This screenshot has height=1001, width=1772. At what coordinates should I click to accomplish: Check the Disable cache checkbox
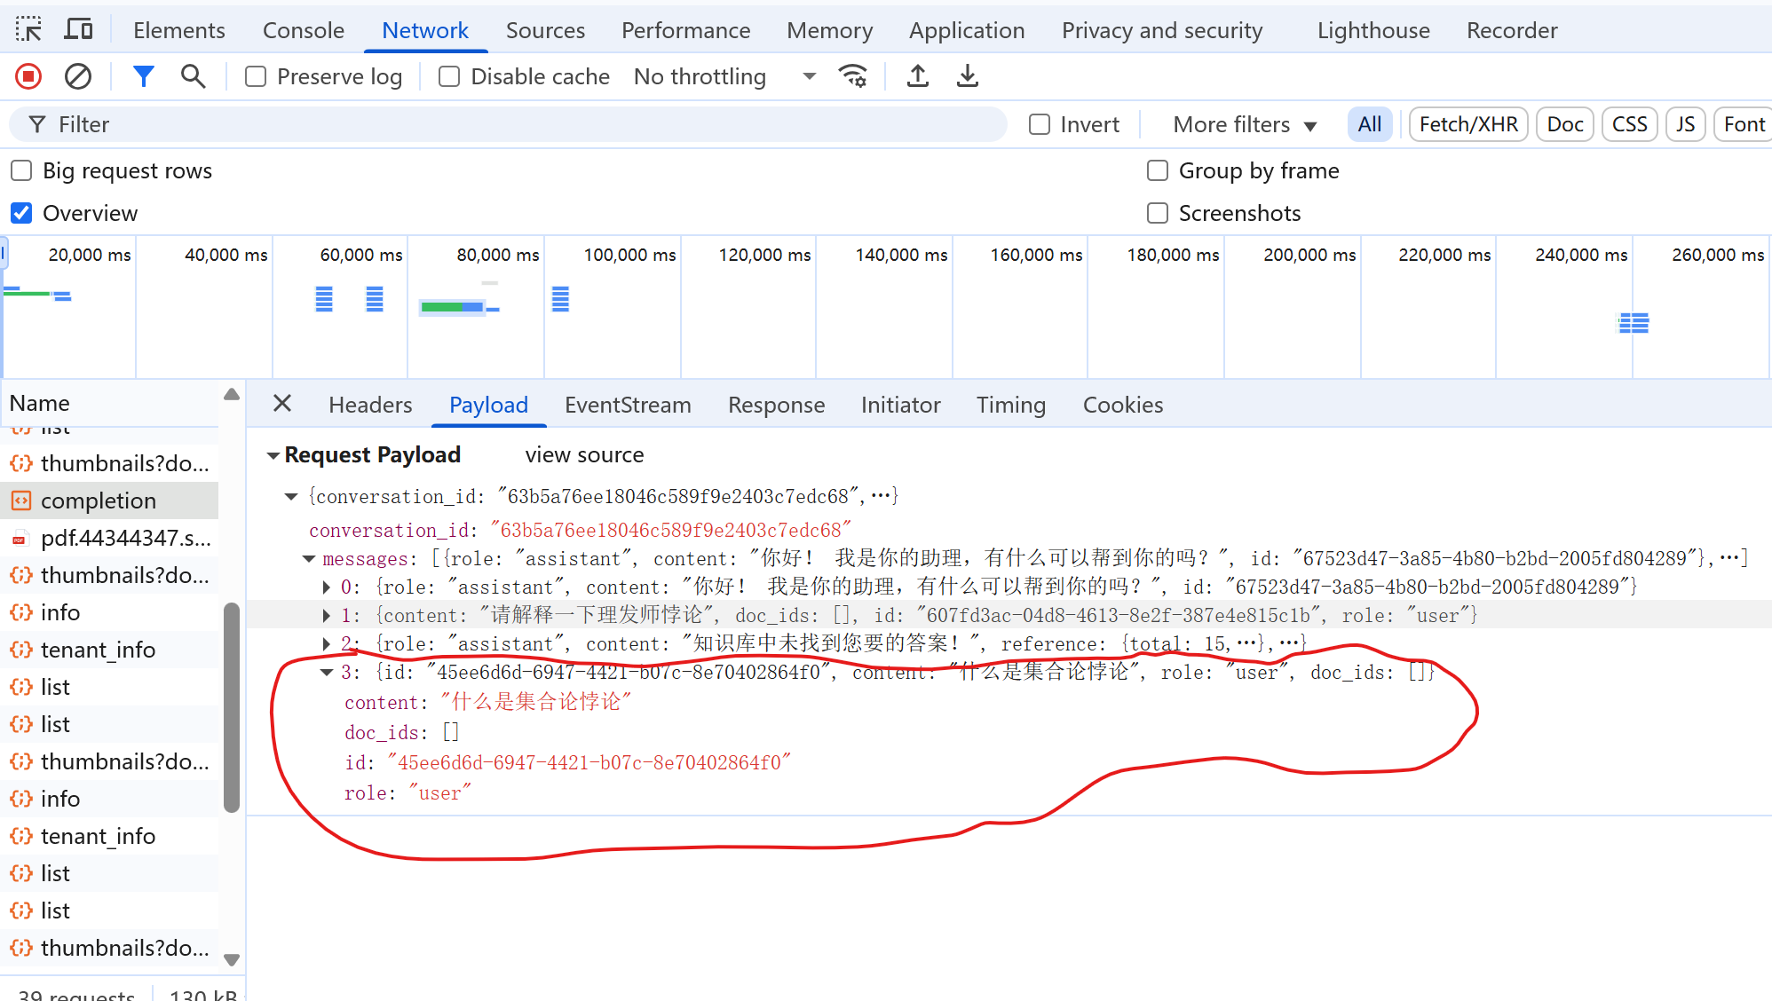click(x=449, y=76)
